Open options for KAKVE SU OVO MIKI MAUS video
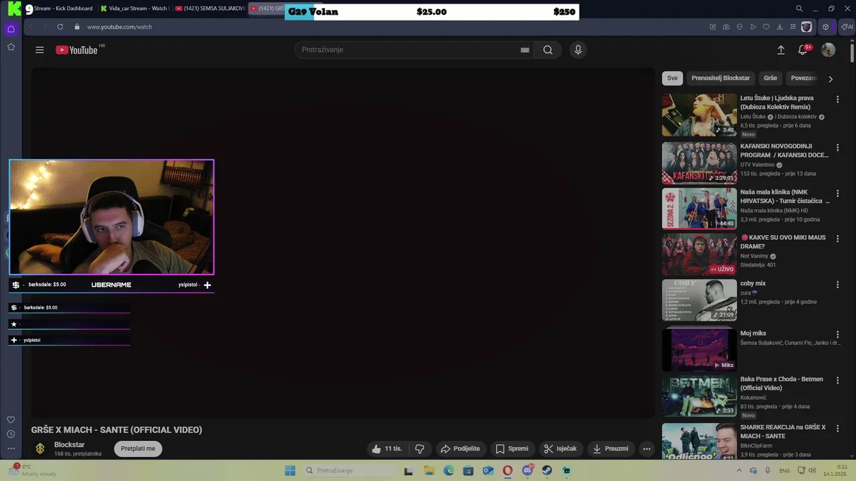Viewport: 856px width, 481px height. tap(837, 238)
